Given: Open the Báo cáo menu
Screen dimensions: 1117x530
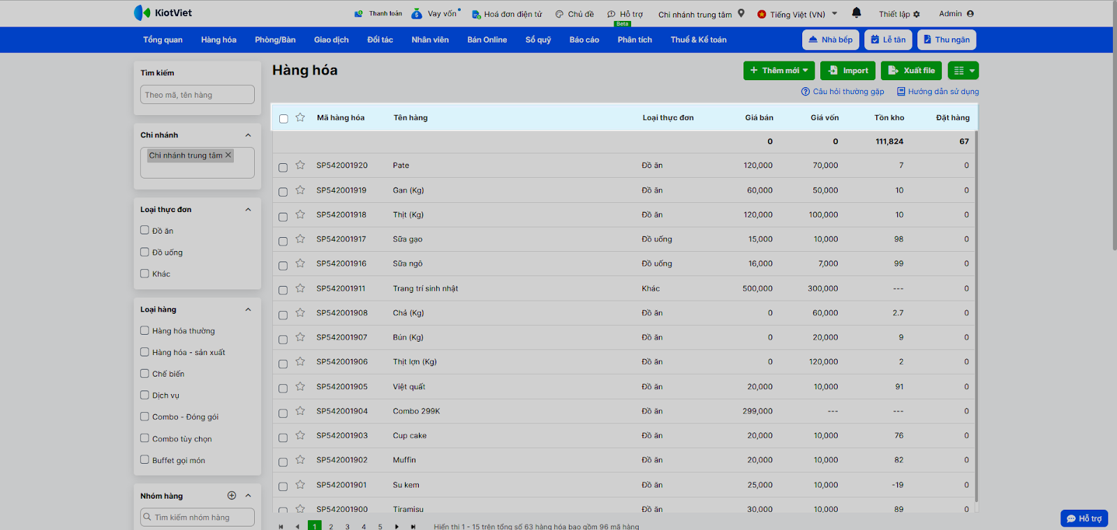Looking at the screenshot, I should tap(584, 40).
